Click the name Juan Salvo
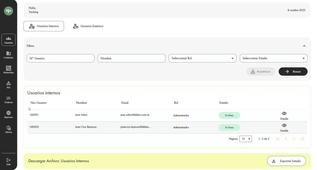Screen dimensions: 317x170 click(81, 115)
